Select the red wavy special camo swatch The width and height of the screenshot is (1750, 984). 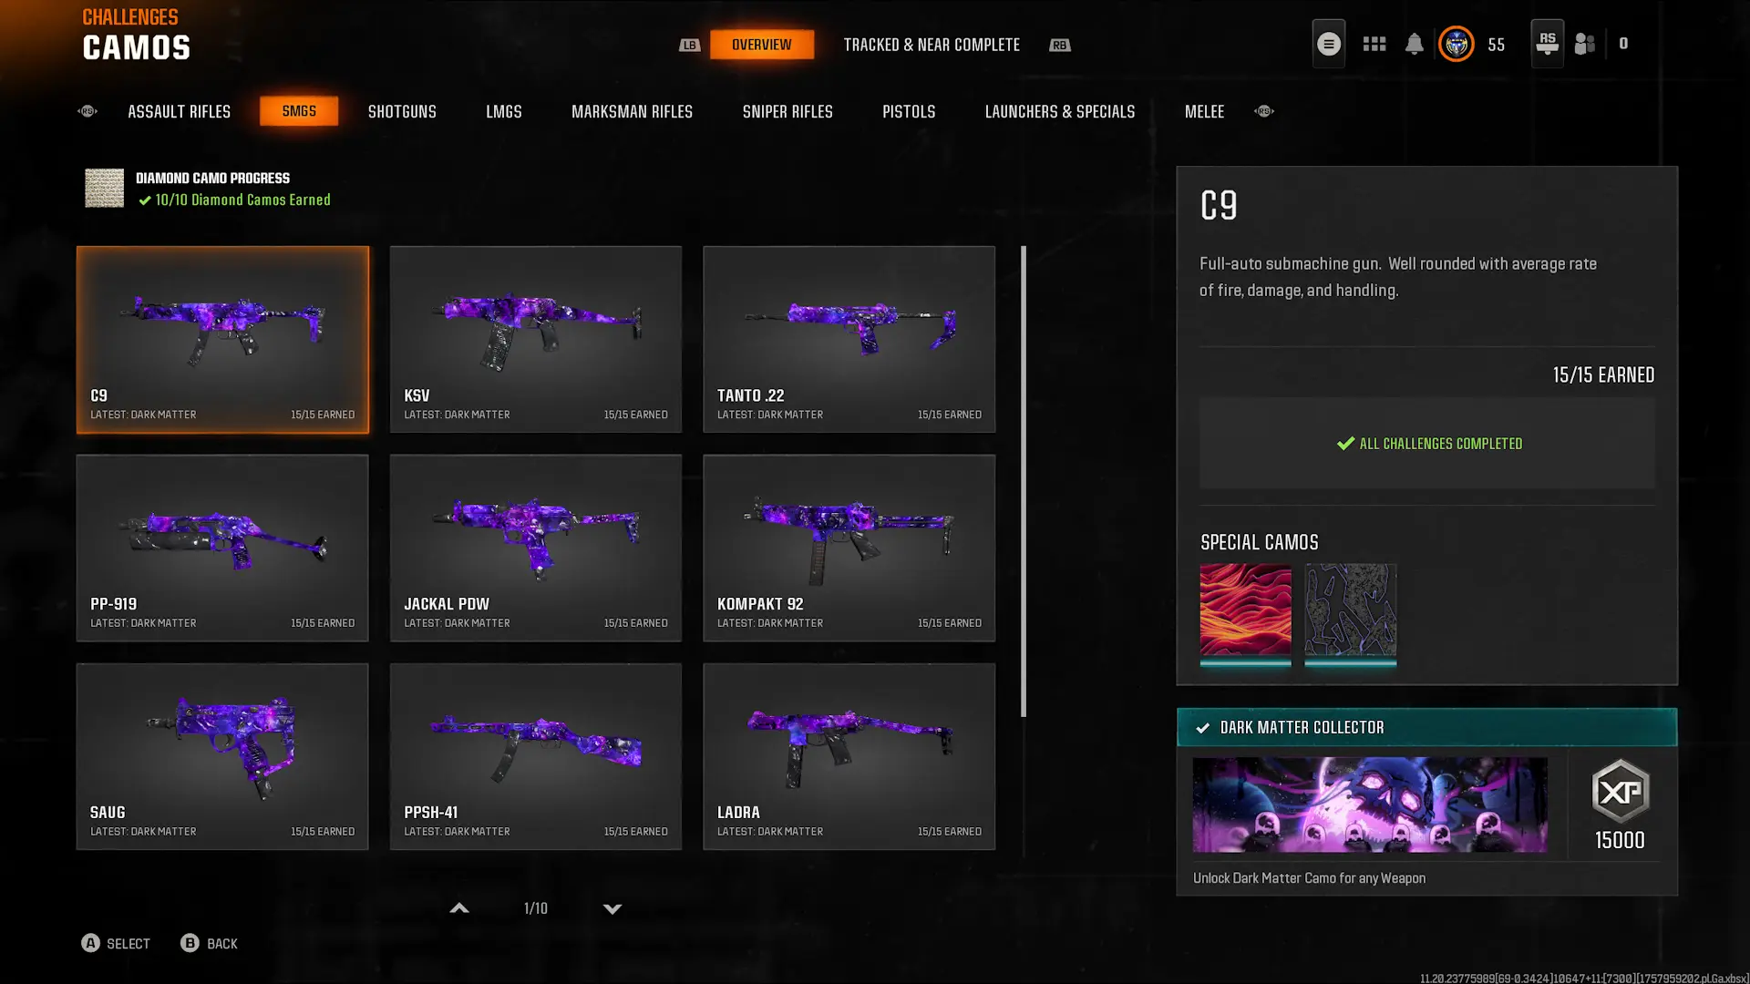[x=1245, y=610]
